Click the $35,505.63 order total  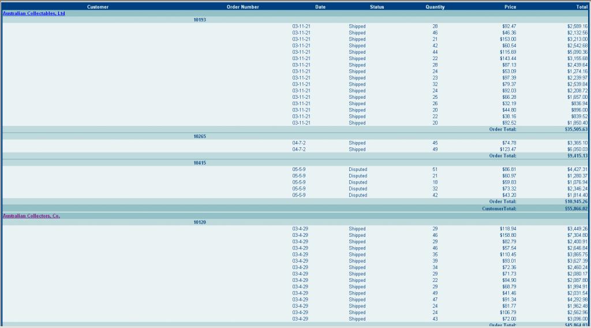click(576, 129)
